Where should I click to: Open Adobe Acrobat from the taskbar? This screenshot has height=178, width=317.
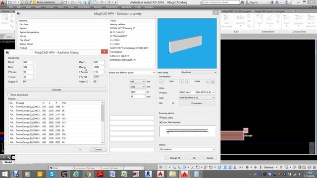click(x=100, y=174)
